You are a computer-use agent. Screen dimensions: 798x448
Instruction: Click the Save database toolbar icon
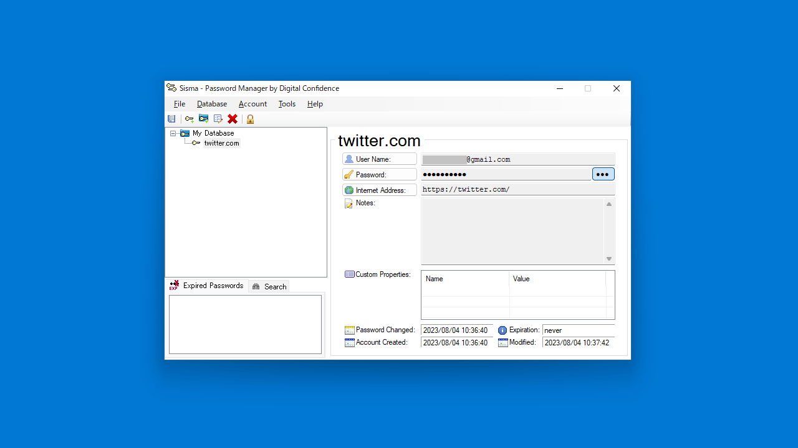pos(171,119)
